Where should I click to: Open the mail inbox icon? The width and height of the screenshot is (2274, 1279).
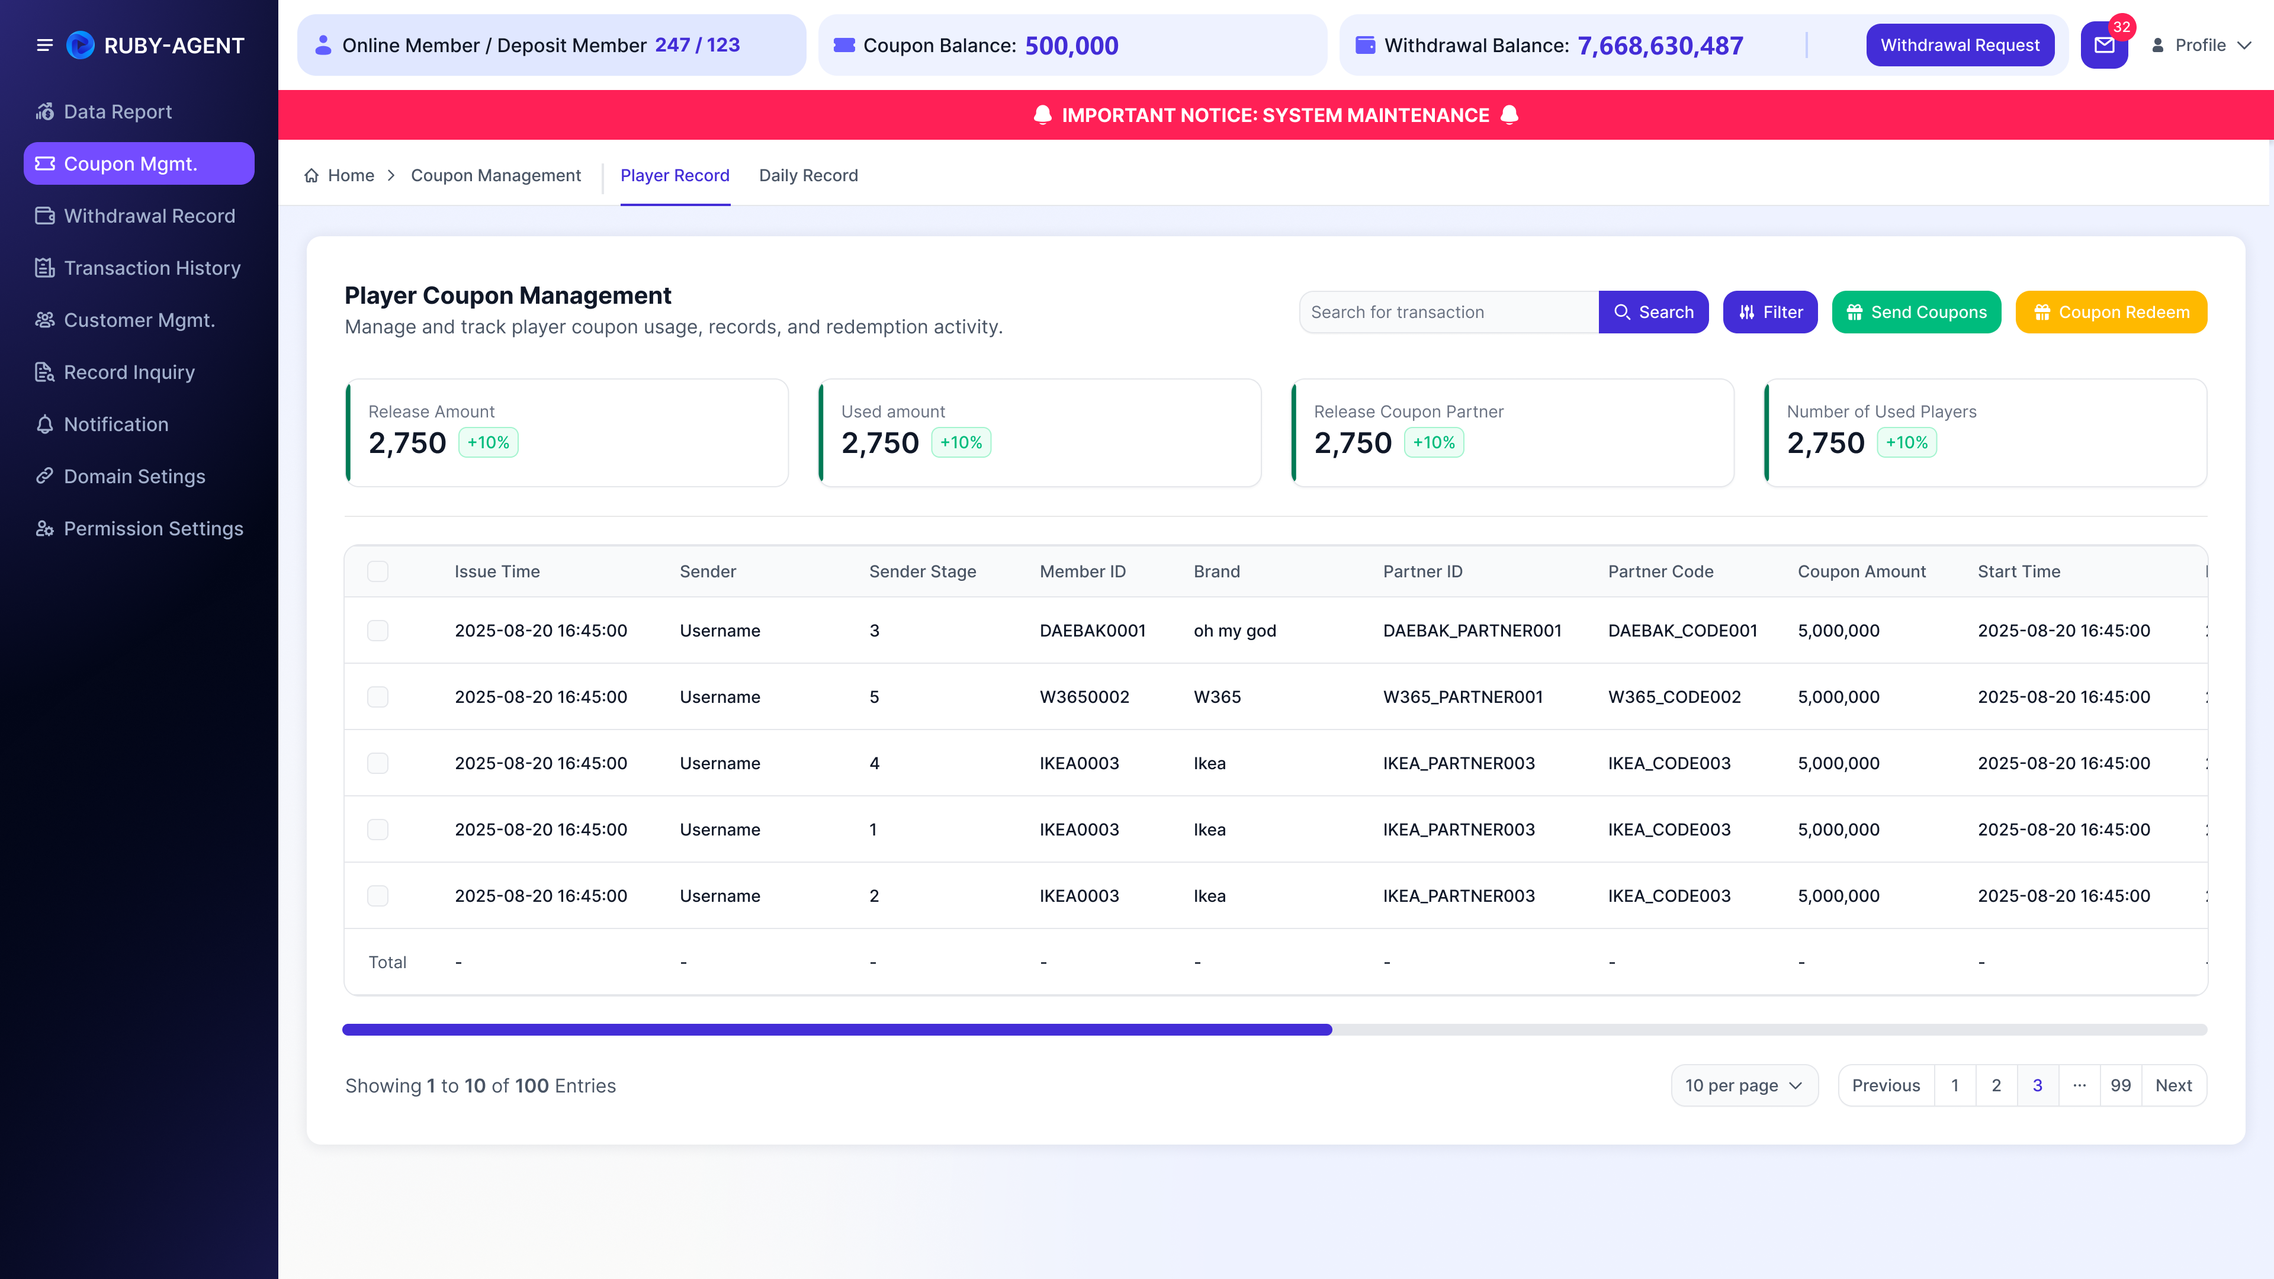(x=2105, y=45)
